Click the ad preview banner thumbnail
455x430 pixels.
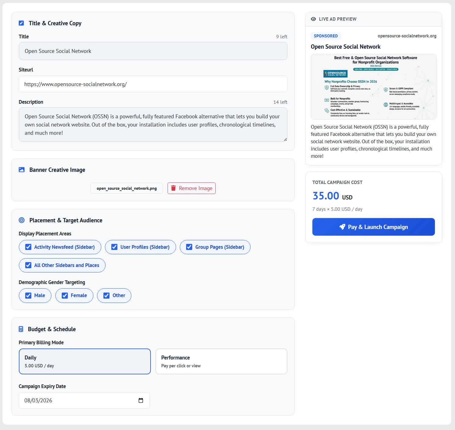click(373, 87)
